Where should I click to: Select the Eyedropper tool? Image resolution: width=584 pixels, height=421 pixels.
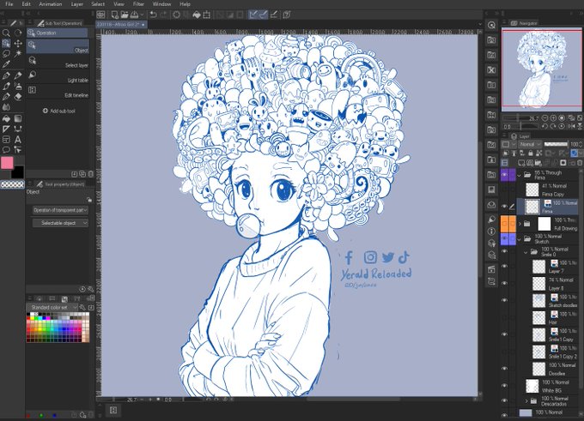(x=6, y=64)
